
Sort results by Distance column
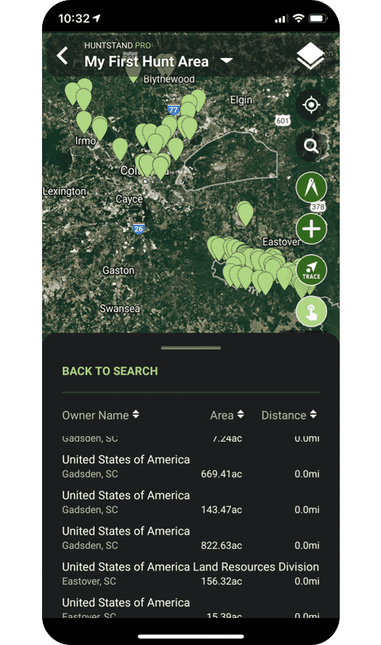coord(290,415)
